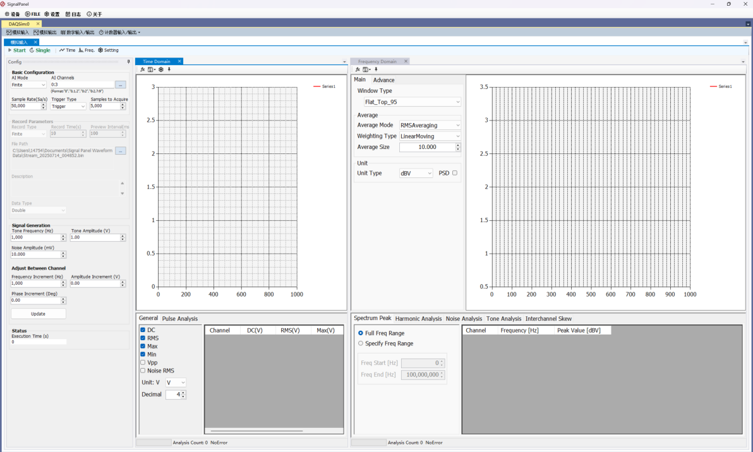
Task: Click the Start acquisition button
Action: (x=17, y=50)
